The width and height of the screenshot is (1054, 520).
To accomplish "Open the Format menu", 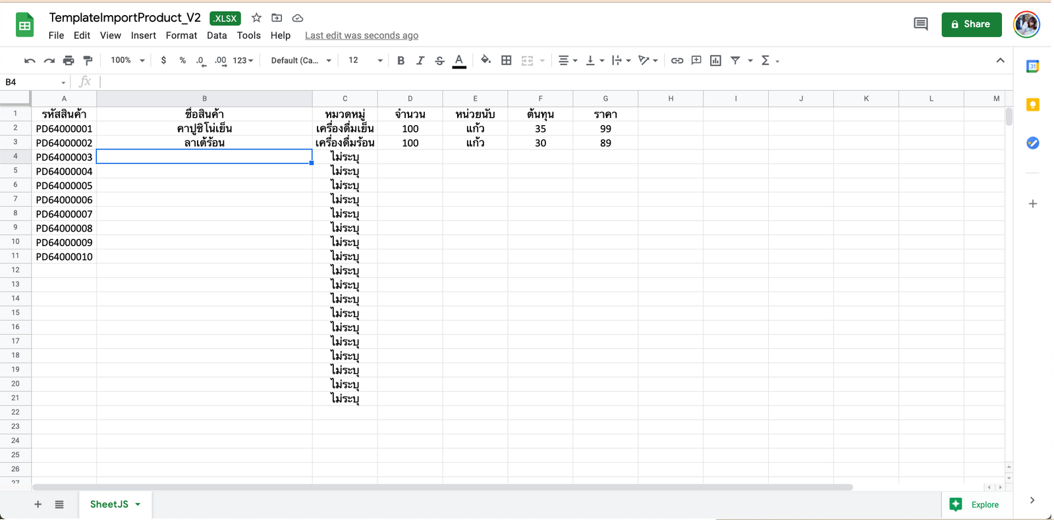I will coord(181,36).
